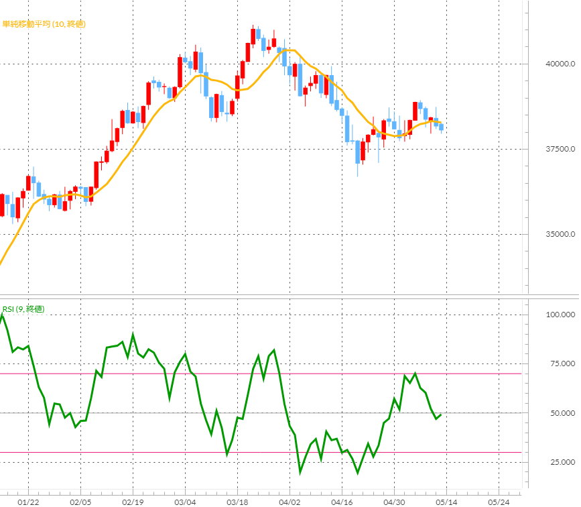Click the 01/22 date axis label
581x507 pixels.
28,502
